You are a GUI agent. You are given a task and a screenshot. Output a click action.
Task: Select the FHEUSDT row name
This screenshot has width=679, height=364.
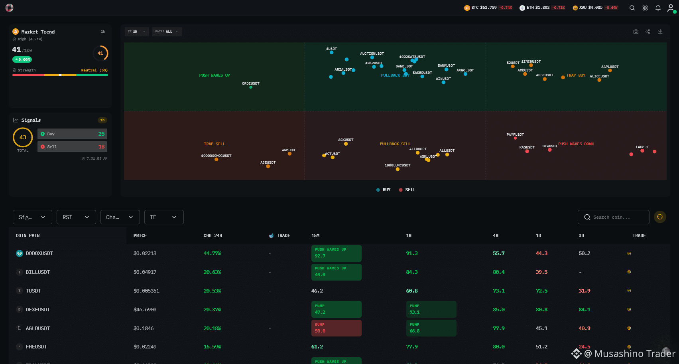(36, 347)
